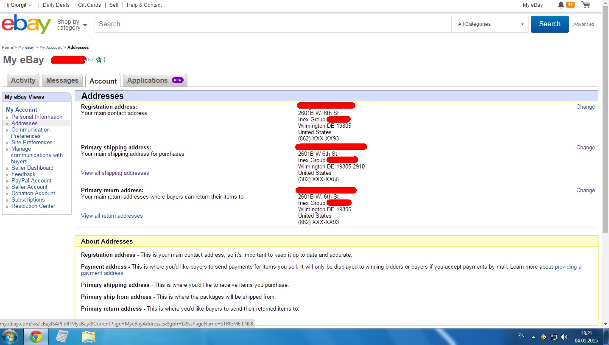Open Communication Preferences in sidebar

(30, 133)
